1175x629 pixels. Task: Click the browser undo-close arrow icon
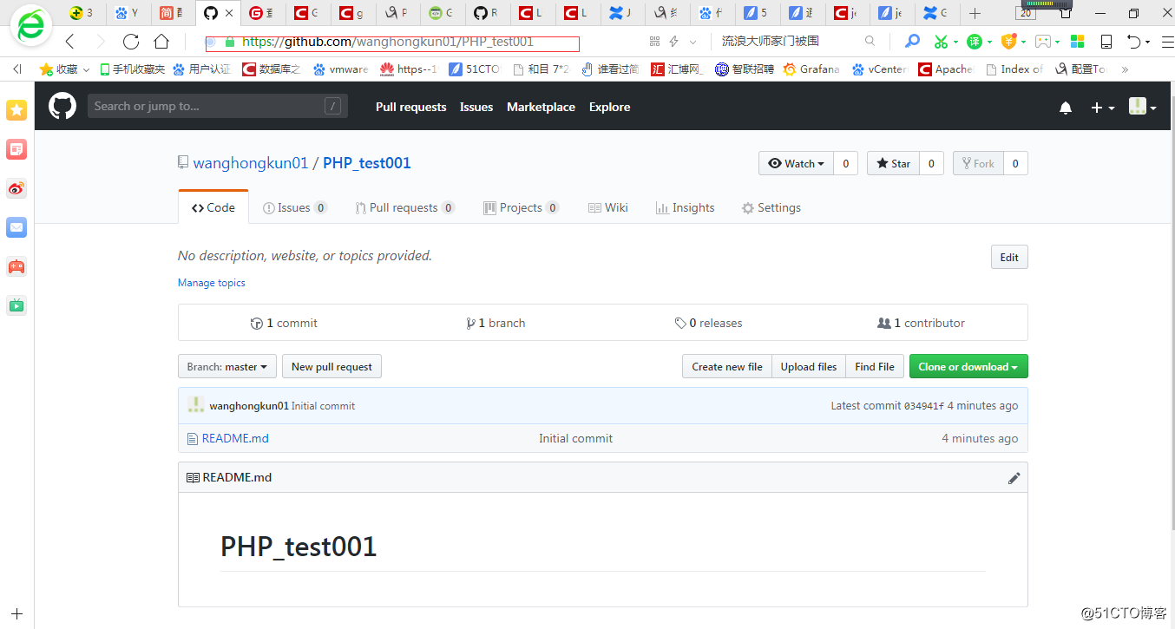point(1133,41)
